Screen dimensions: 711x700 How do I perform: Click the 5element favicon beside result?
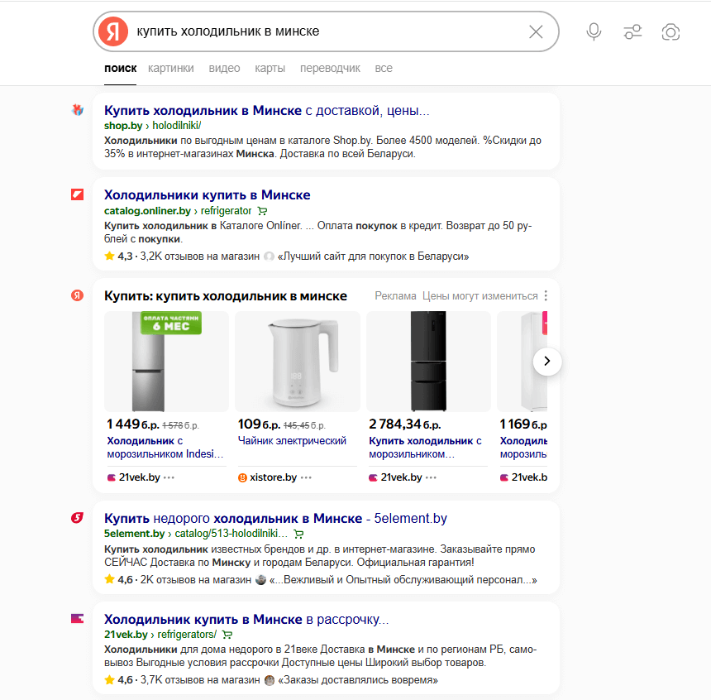click(78, 518)
